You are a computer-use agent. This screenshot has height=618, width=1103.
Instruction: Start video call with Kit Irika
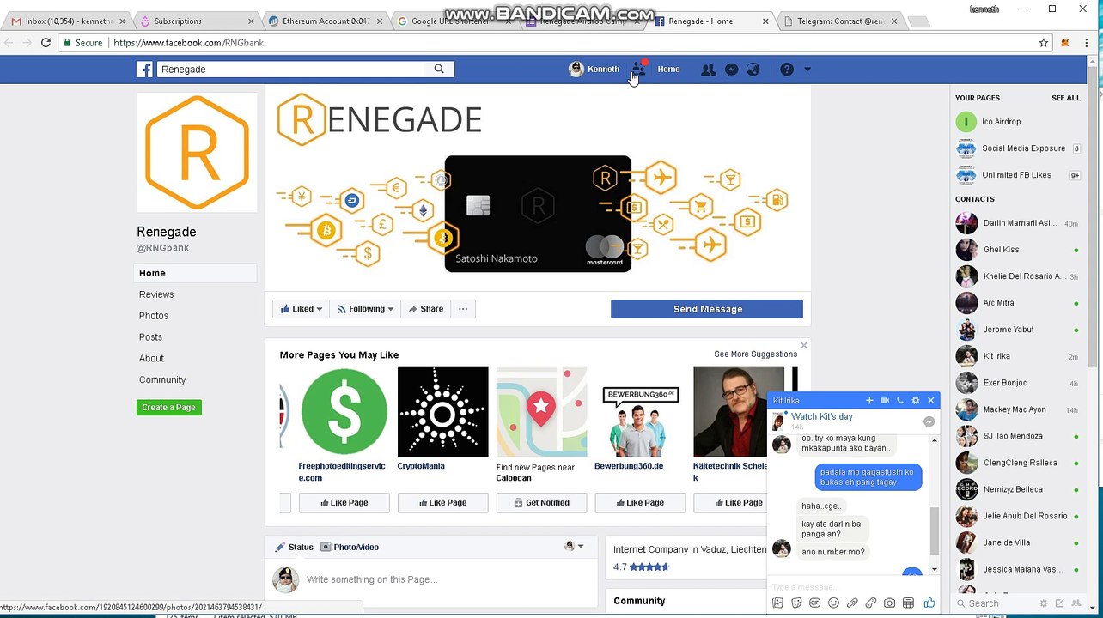click(885, 401)
